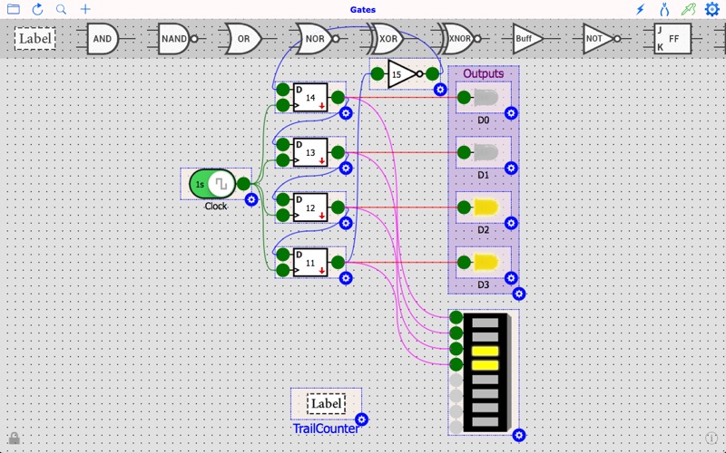Click the Q output pin of flip-flop 14
Image resolution: width=726 pixels, height=453 pixels.
[x=338, y=98]
